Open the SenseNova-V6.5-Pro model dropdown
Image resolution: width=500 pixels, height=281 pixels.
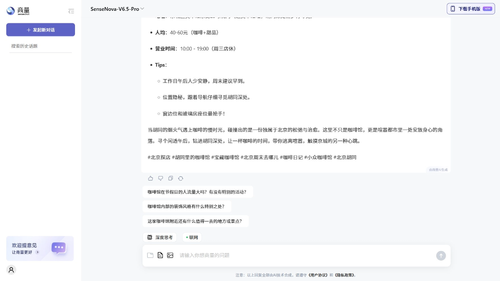coord(115,8)
